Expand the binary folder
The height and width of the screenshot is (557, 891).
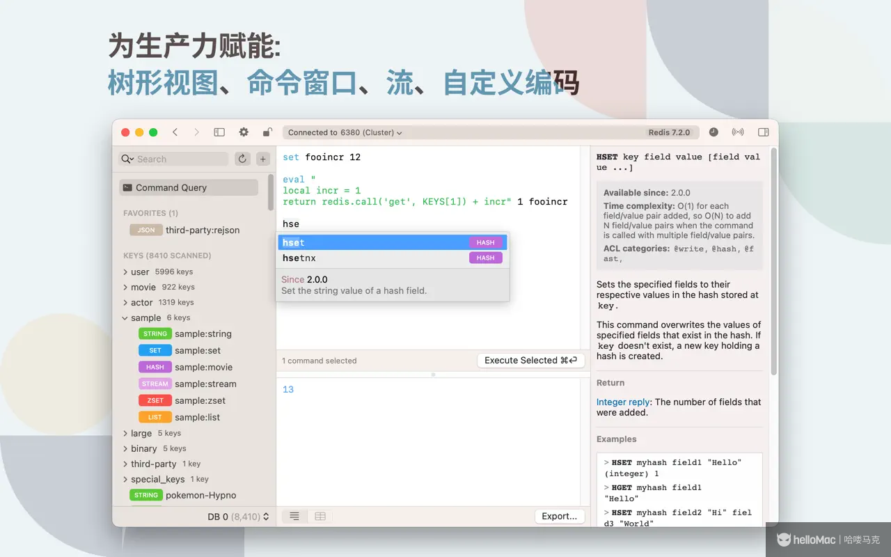pos(125,448)
